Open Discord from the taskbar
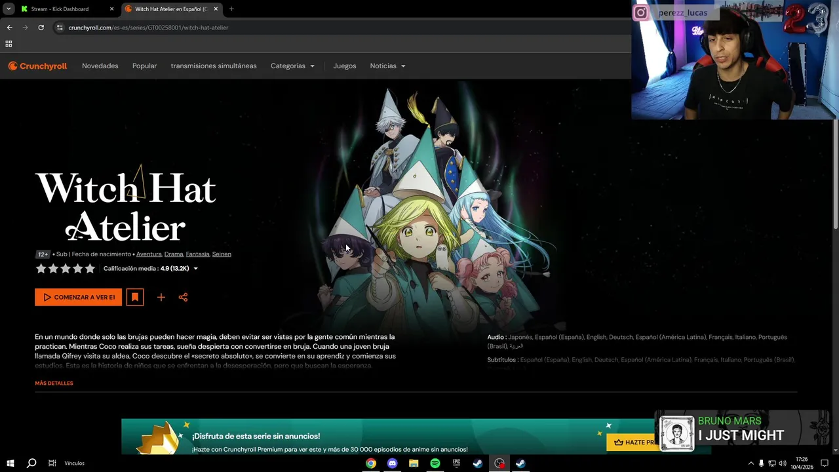Image resolution: width=839 pixels, height=472 pixels. [392, 463]
